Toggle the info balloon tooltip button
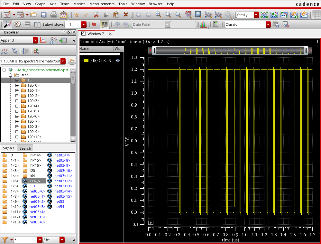Image resolution: width=321 pixels, height=244 pixels. (x=104, y=24)
